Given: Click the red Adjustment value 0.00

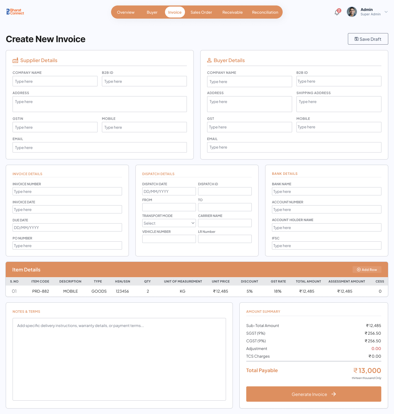Looking at the screenshot, I should point(376,349).
